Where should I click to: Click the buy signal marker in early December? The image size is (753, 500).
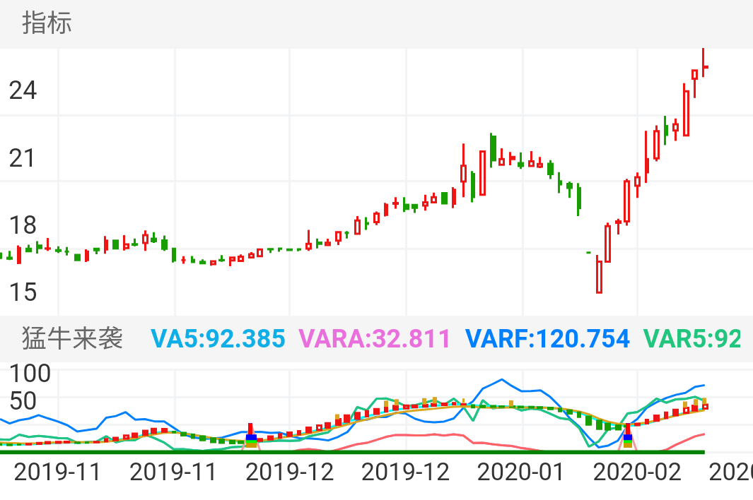click(251, 436)
